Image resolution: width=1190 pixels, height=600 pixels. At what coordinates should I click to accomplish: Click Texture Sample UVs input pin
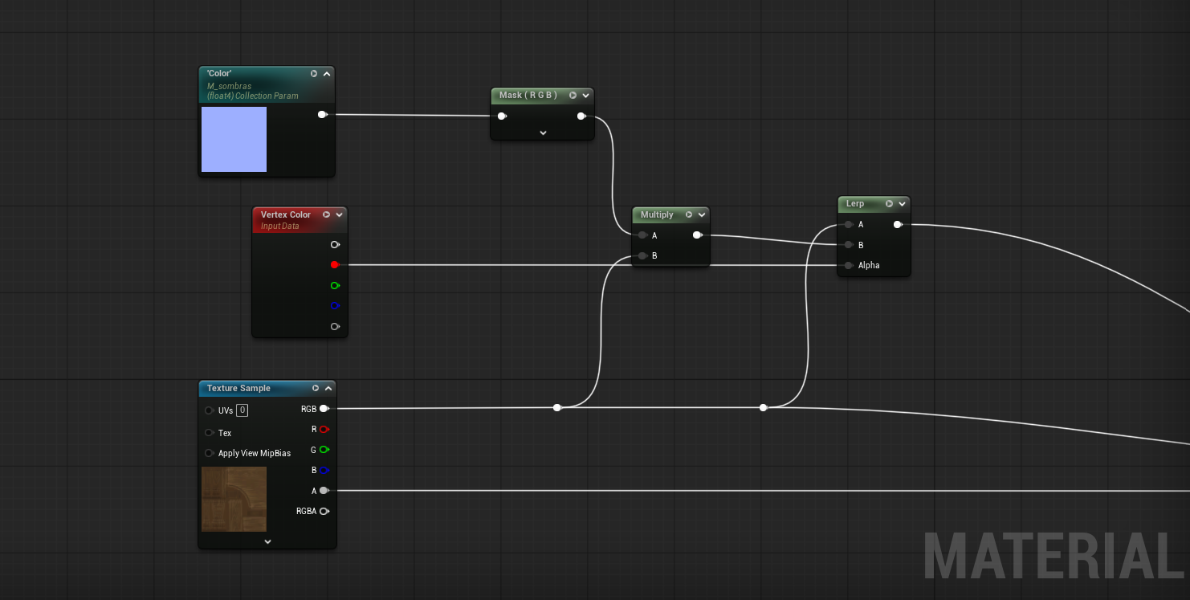210,410
